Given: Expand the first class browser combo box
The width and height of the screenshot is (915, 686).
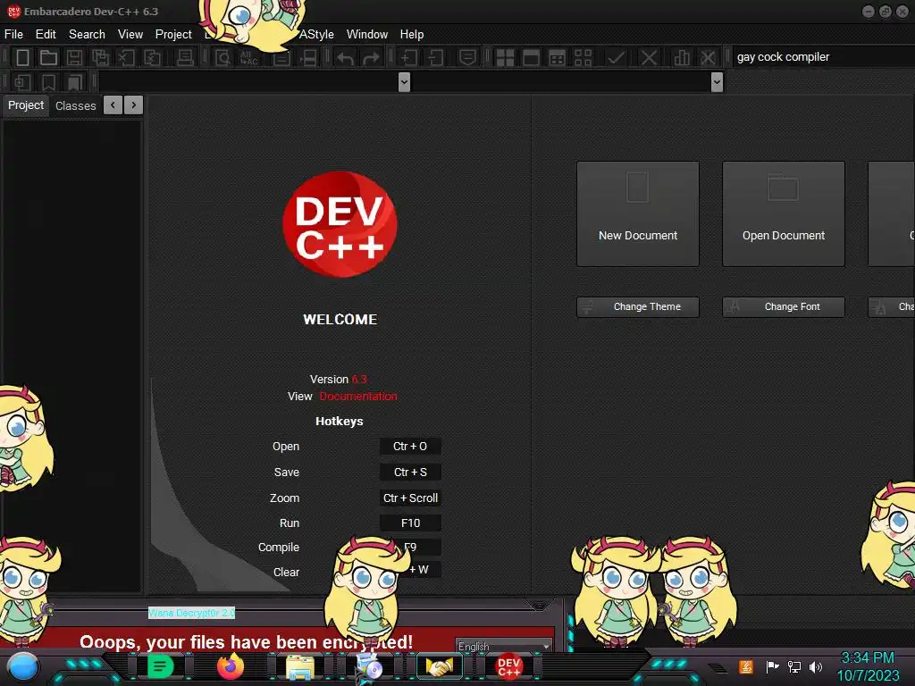Looking at the screenshot, I should click(404, 82).
